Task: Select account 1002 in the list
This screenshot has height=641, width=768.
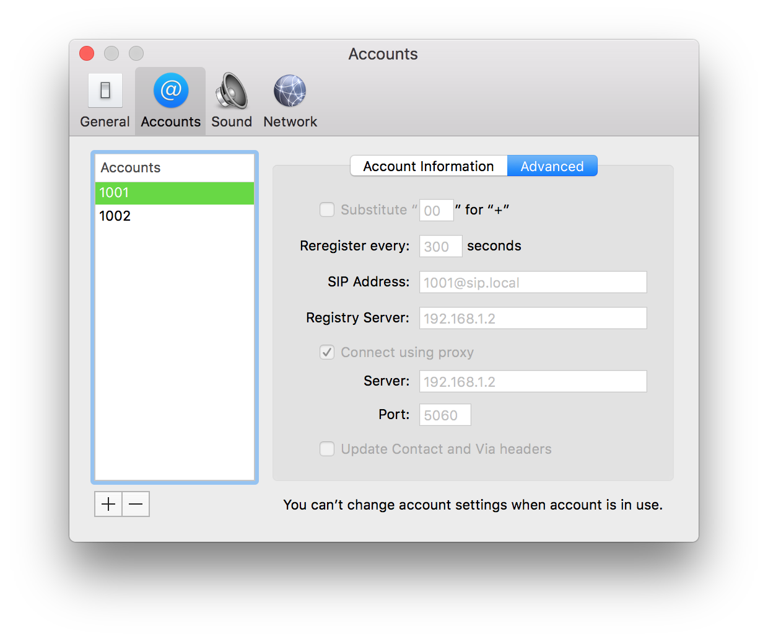Action: coord(175,216)
